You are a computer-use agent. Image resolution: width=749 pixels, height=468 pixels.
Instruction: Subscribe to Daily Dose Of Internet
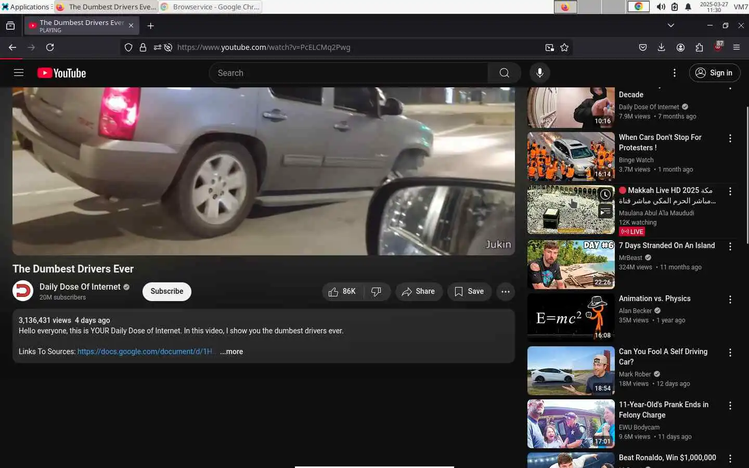[x=167, y=291]
